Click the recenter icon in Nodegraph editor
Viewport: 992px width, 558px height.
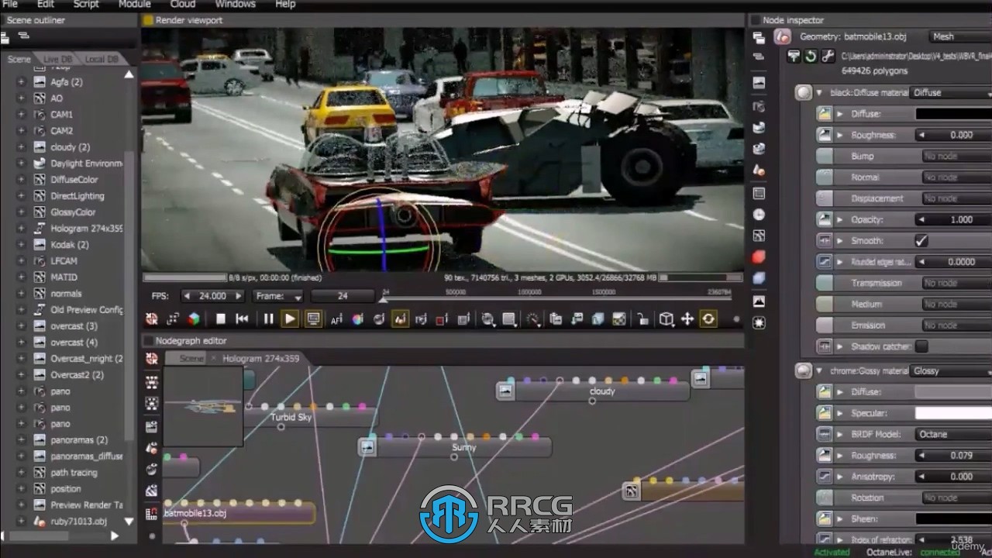(152, 359)
